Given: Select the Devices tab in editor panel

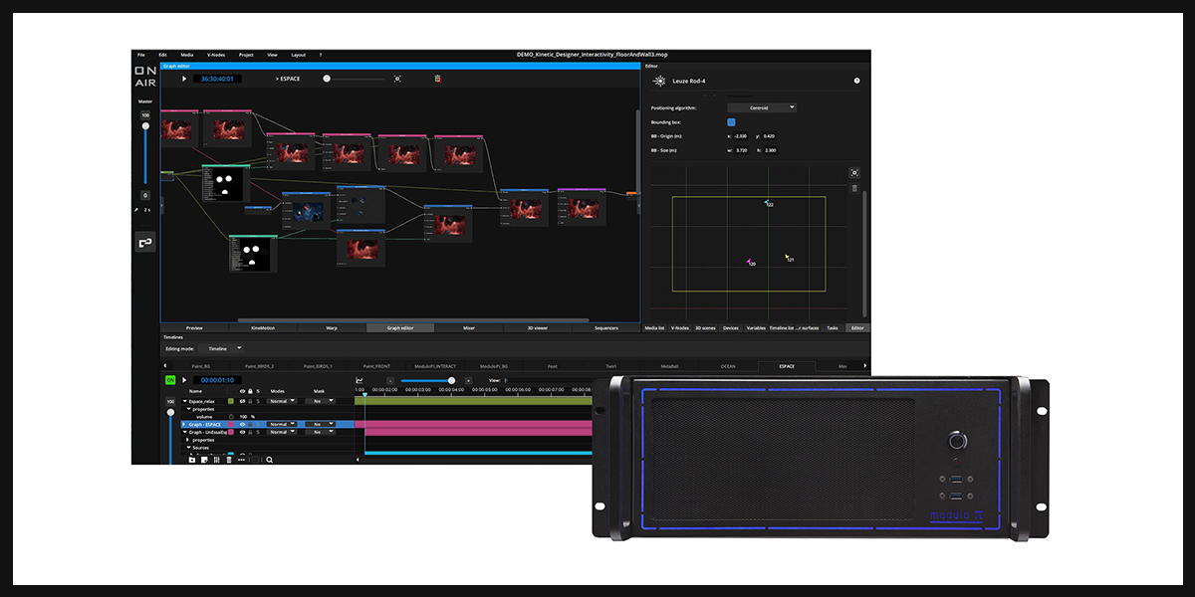Looking at the screenshot, I should tap(731, 327).
